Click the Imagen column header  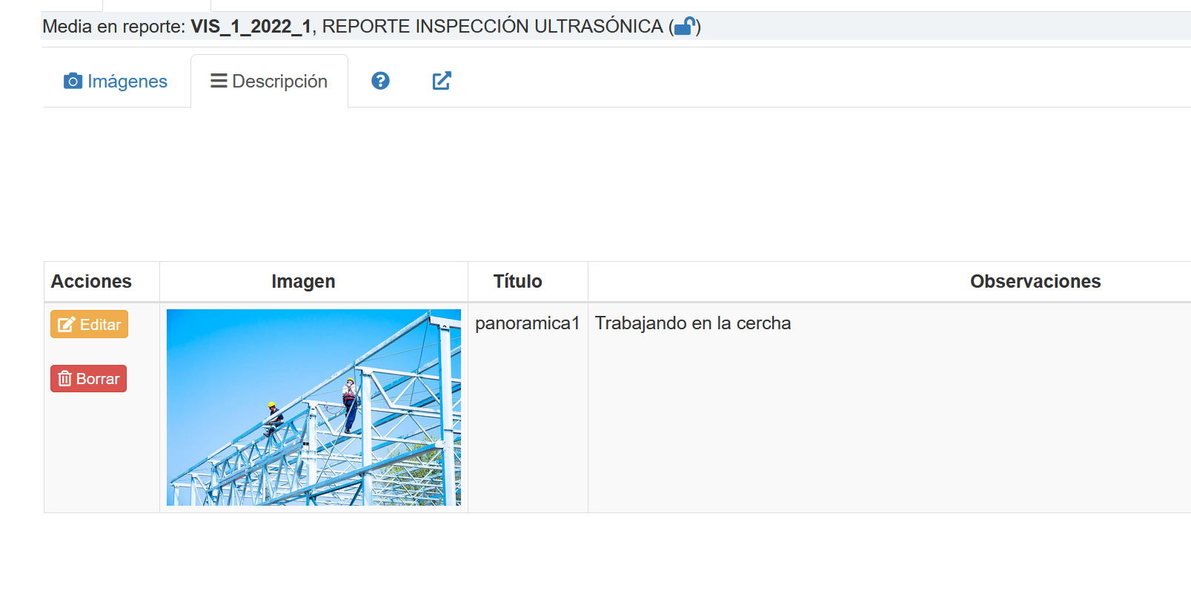point(303,282)
